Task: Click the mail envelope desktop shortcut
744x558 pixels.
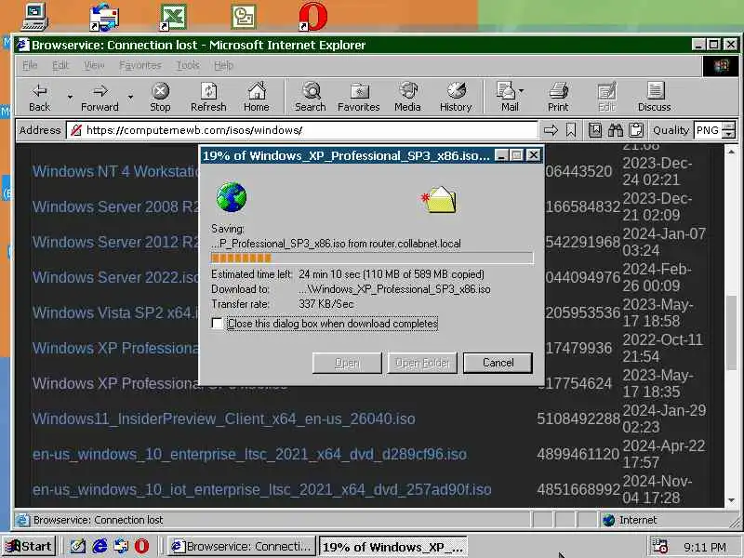Action: click(x=104, y=17)
